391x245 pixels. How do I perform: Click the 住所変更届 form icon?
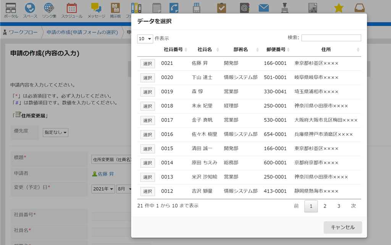[18, 115]
